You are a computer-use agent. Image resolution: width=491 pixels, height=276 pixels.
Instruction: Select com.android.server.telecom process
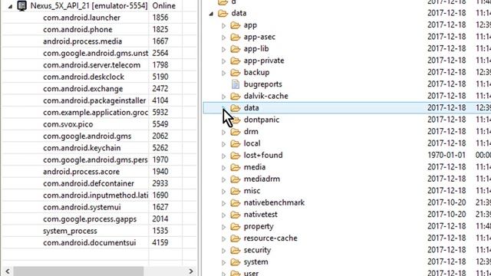pyautogui.click(x=91, y=65)
